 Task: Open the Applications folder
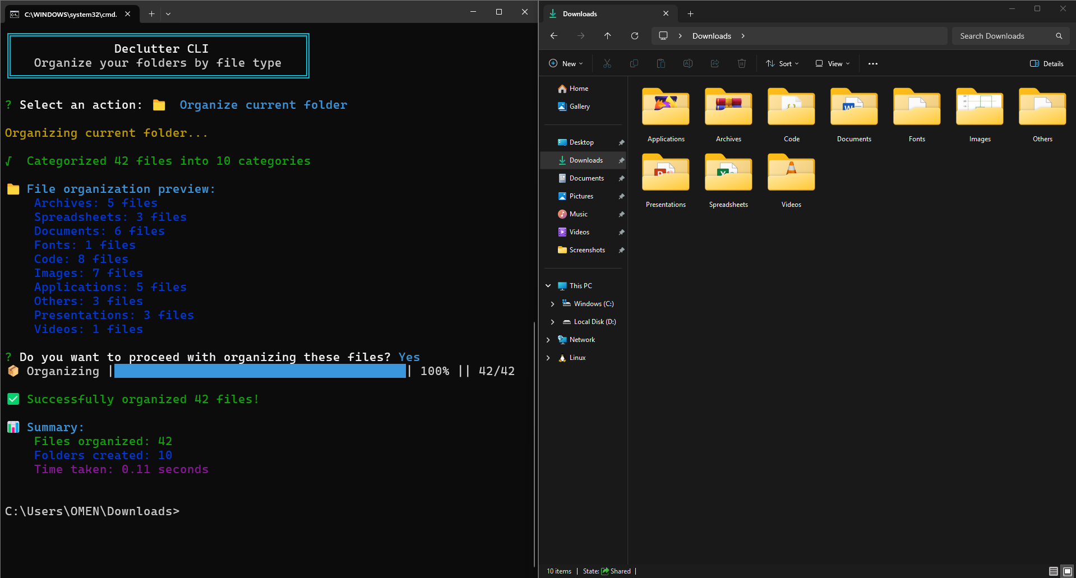666,115
